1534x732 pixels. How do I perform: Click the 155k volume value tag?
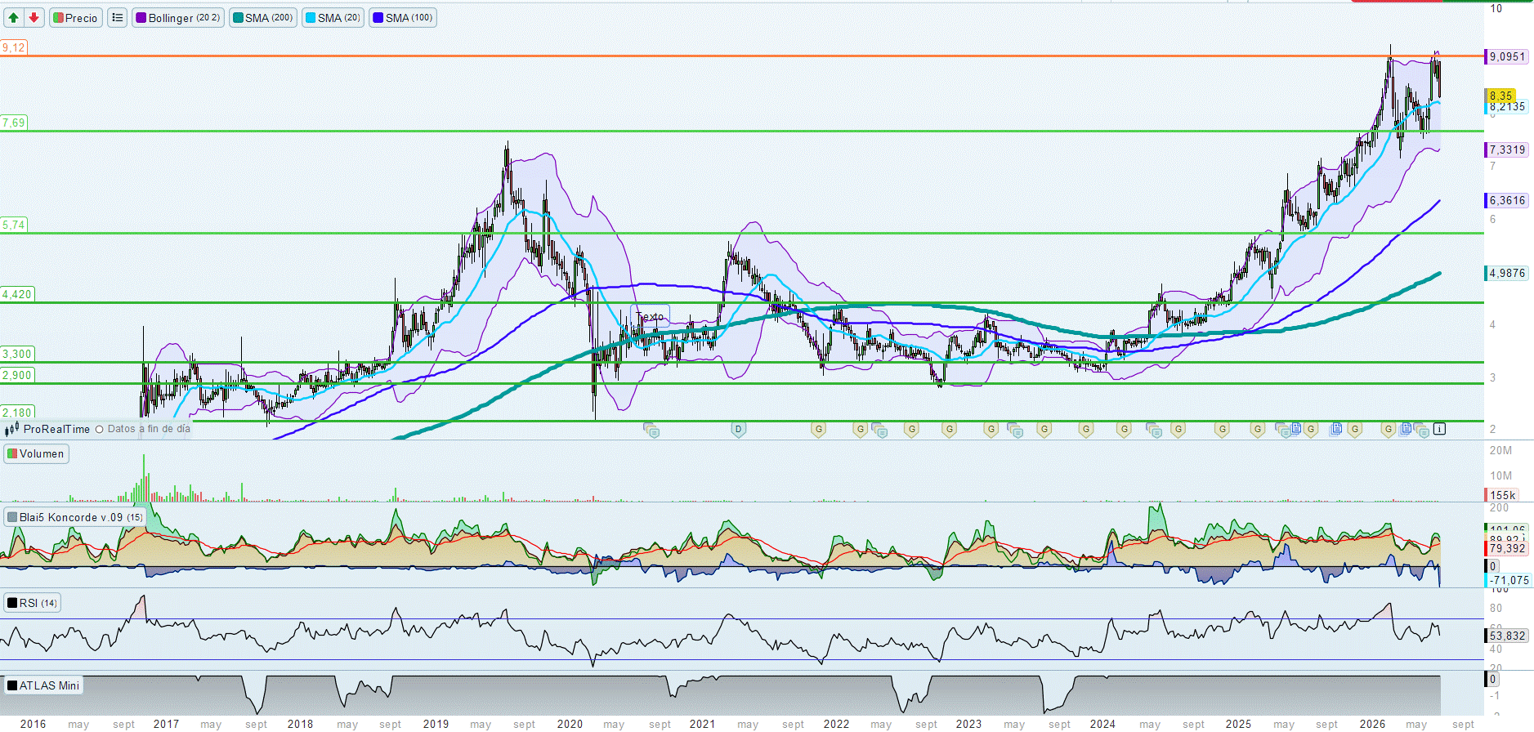click(x=1502, y=495)
